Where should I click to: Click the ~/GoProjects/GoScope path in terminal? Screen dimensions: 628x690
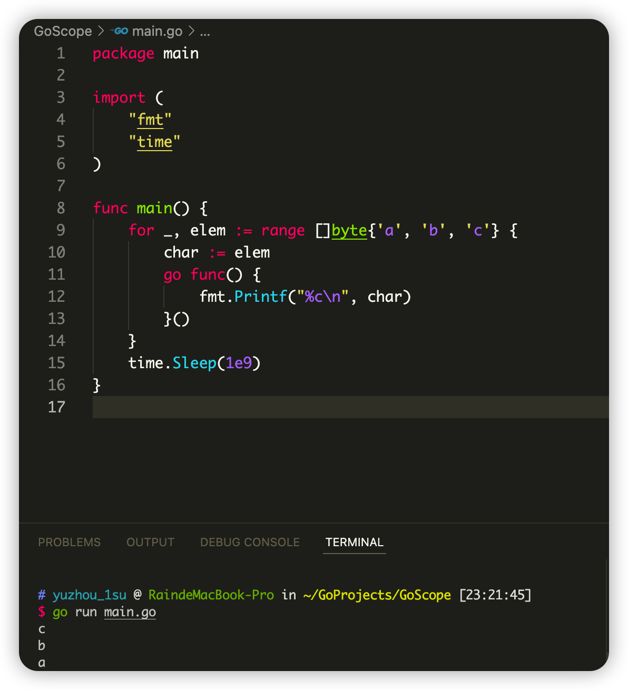pyautogui.click(x=377, y=595)
